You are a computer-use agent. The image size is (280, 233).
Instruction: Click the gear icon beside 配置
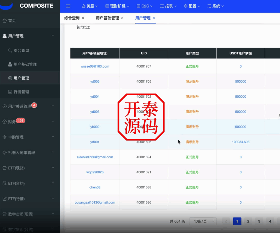pos(186,6)
